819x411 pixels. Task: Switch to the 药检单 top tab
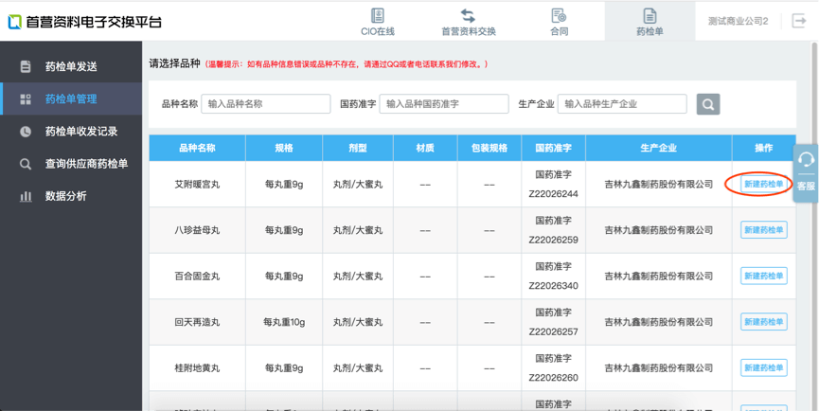(650, 22)
